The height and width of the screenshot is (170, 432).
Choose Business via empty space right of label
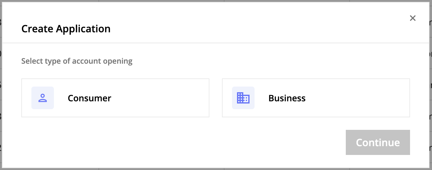pos(357,98)
